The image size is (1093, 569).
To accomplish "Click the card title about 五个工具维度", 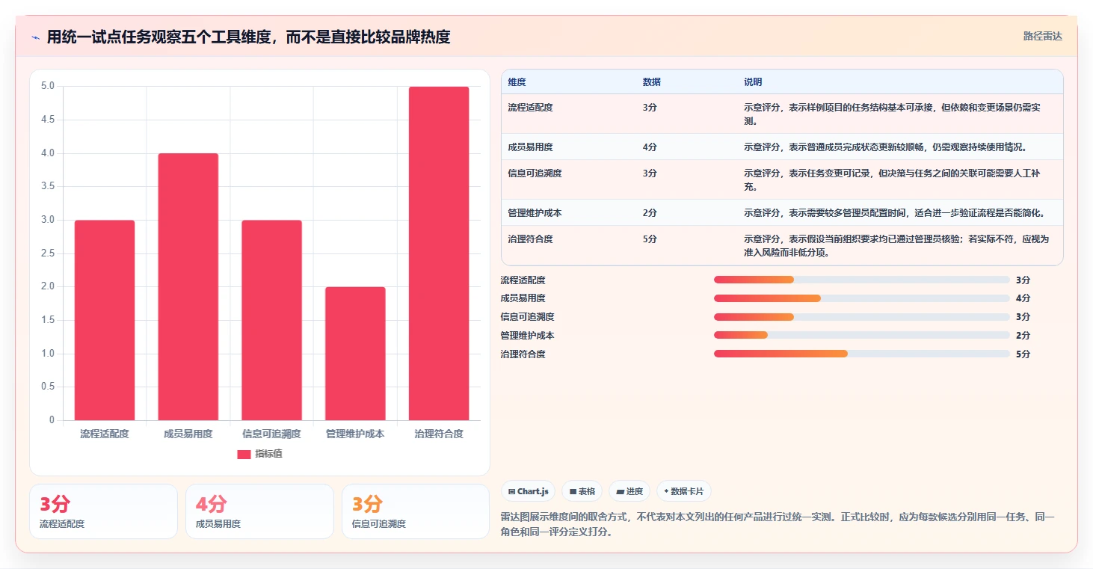I will point(248,37).
